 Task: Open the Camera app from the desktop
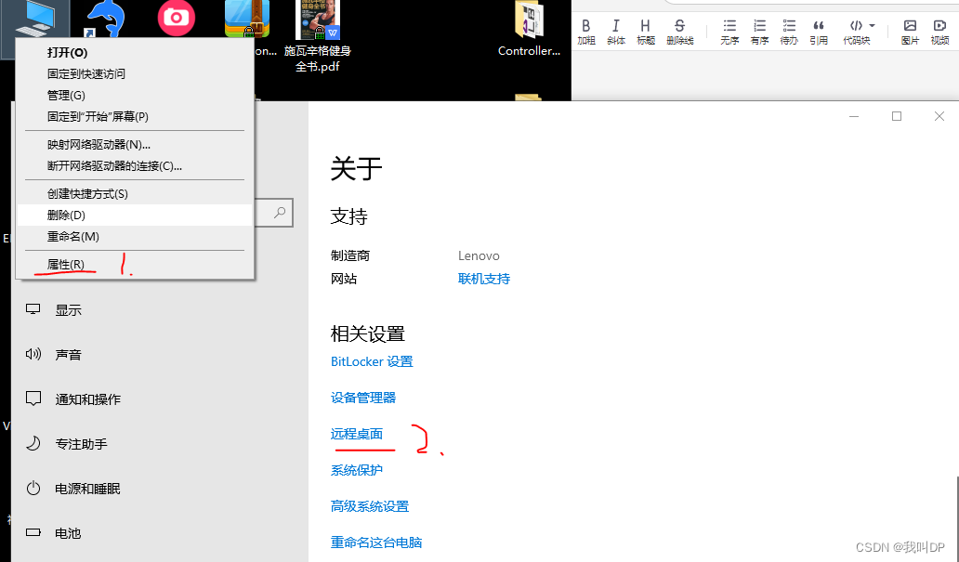(176, 19)
